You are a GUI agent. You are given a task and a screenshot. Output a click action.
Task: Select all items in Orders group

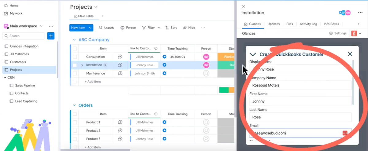coord(75,114)
